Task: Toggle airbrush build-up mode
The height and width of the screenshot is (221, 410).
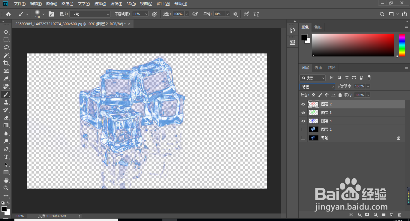Action: click(x=195, y=14)
